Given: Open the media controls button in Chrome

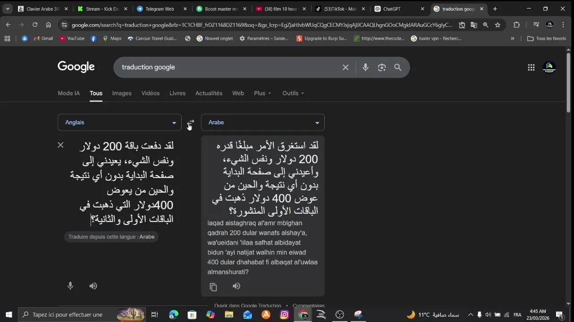Looking at the screenshot, I should [x=536, y=25].
